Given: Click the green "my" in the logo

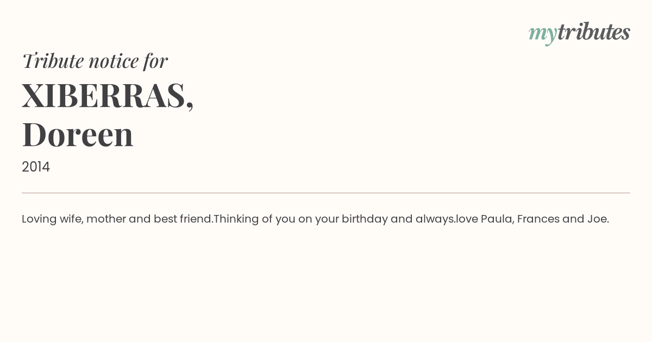Looking at the screenshot, I should (542, 34).
